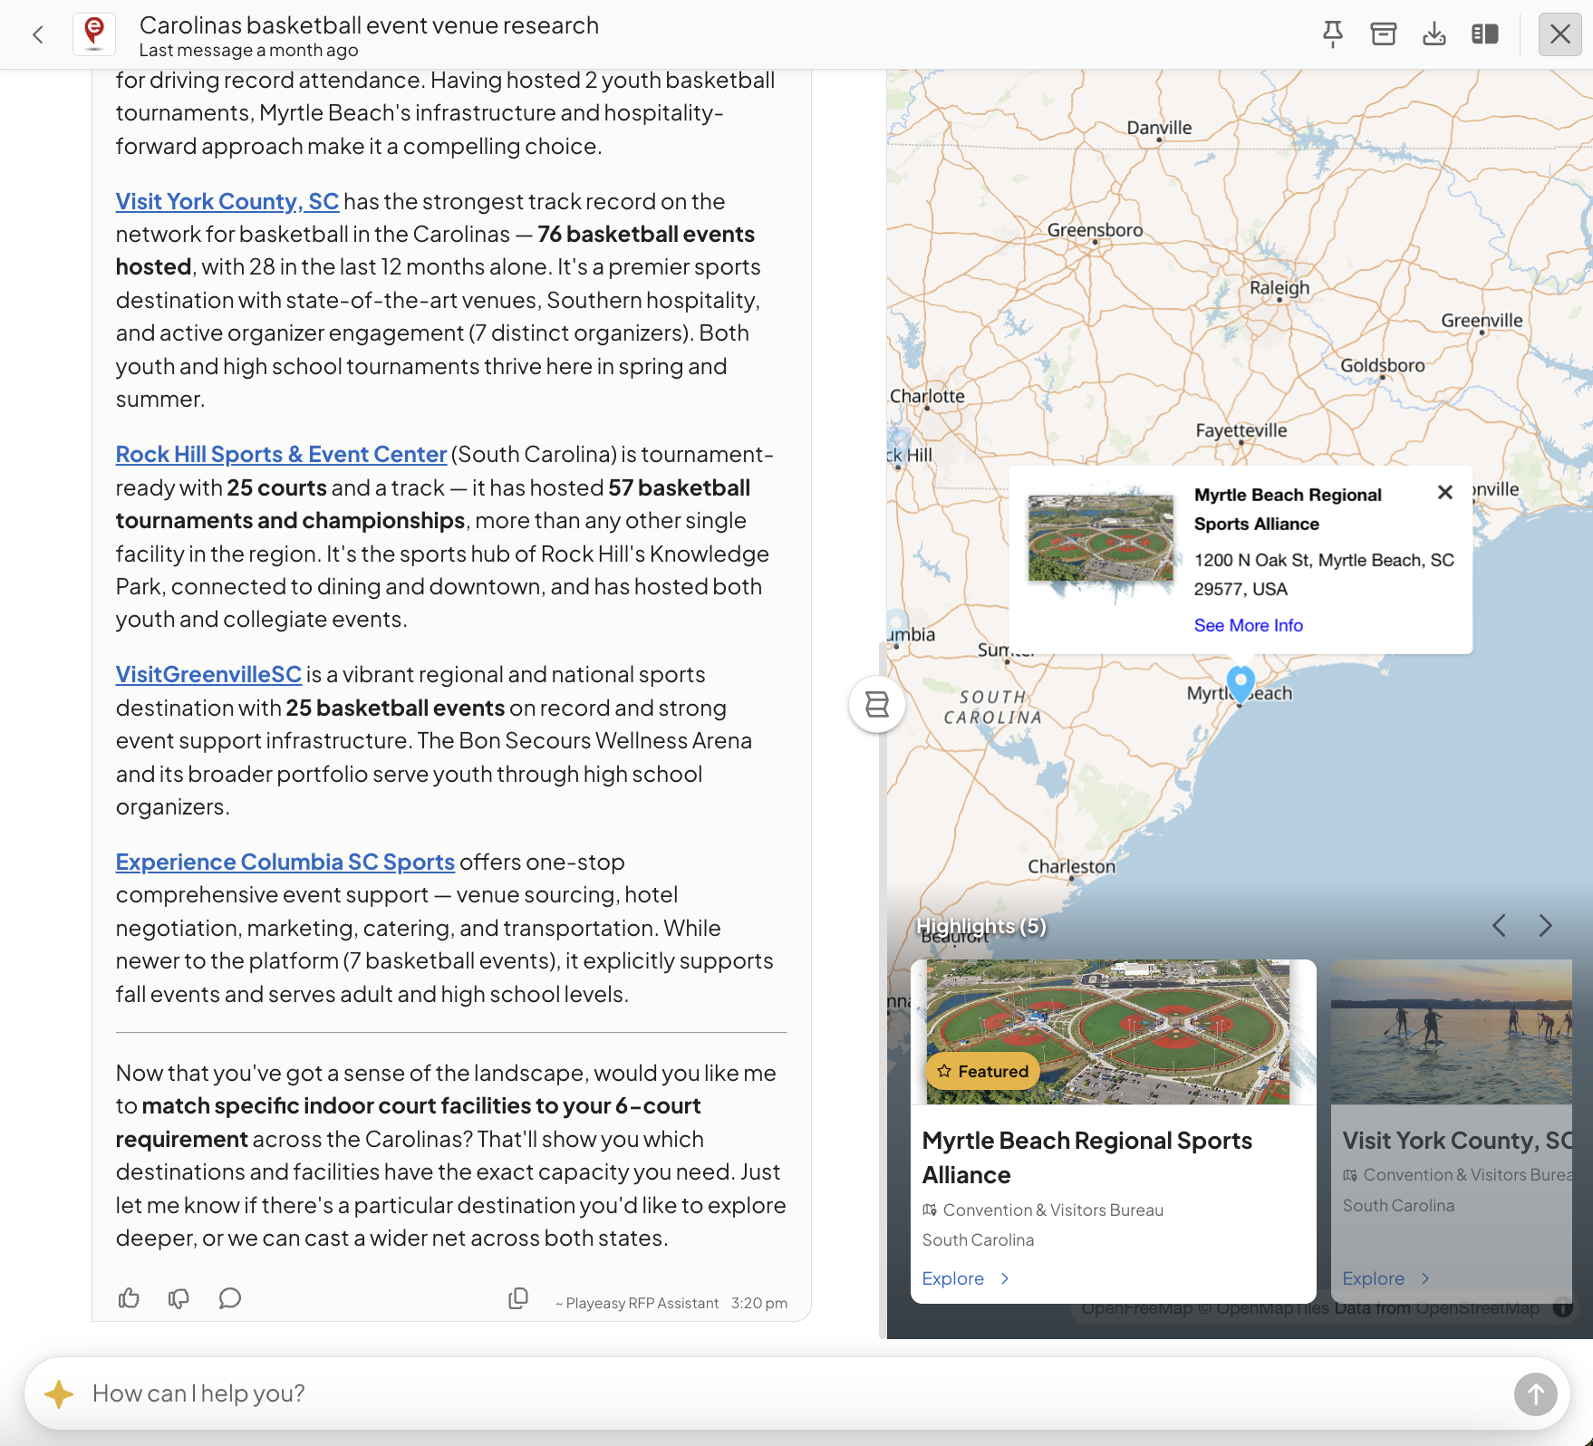Click the Visit York County, SC card title

(1457, 1141)
